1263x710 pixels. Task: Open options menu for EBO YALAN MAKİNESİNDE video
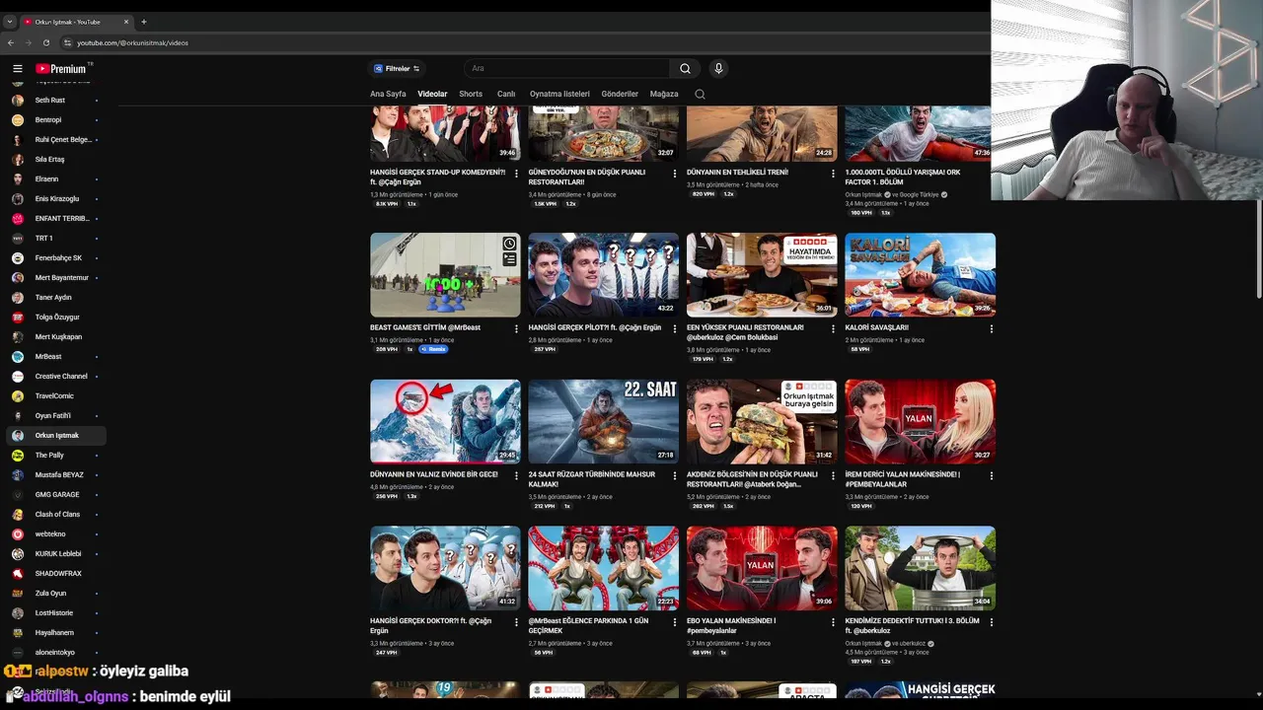(x=833, y=622)
